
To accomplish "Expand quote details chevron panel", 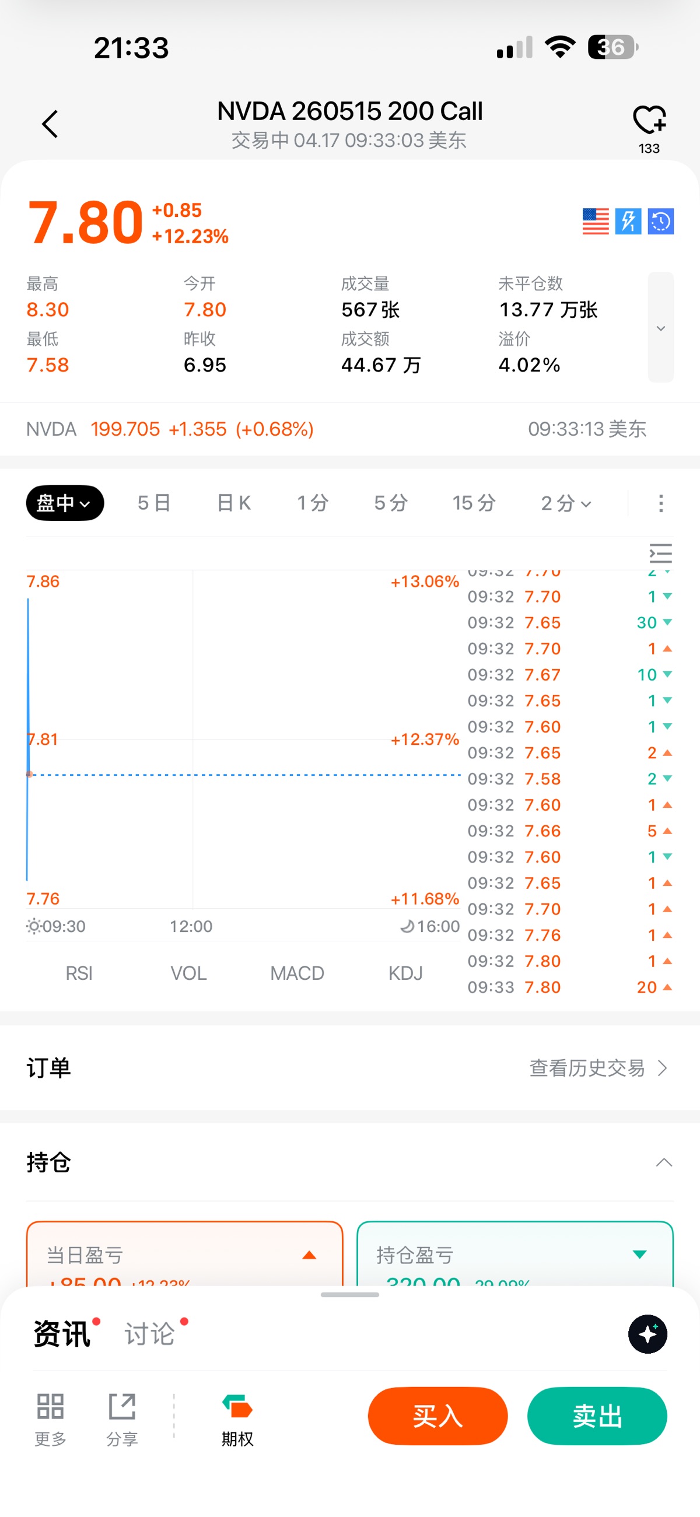I will [x=660, y=327].
